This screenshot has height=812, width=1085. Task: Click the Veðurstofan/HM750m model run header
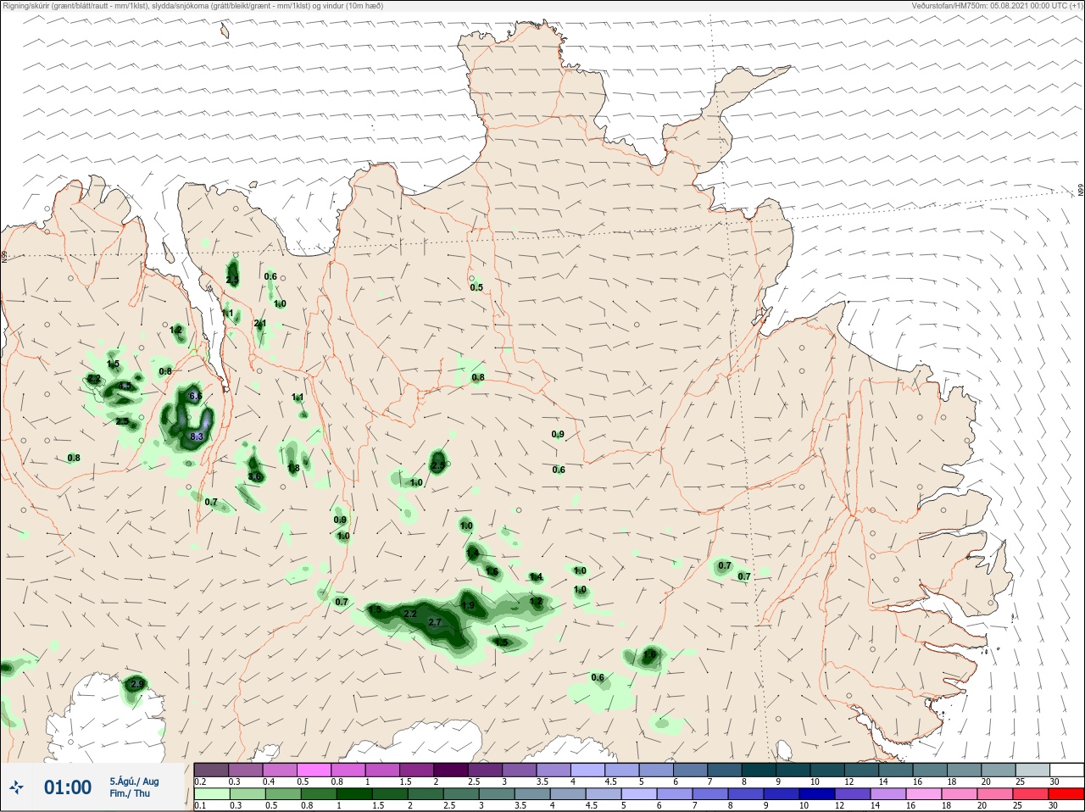click(997, 6)
